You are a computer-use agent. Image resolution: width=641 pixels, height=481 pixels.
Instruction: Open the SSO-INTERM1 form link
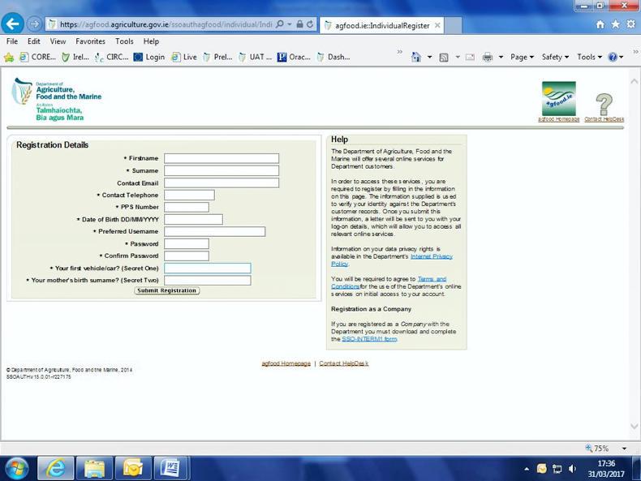(x=369, y=339)
